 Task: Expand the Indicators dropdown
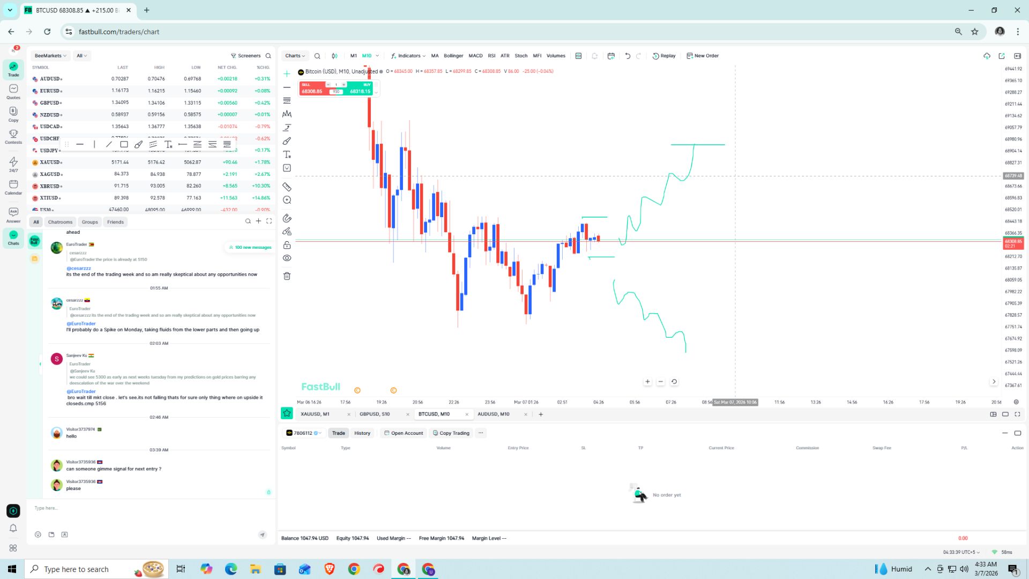(x=408, y=56)
